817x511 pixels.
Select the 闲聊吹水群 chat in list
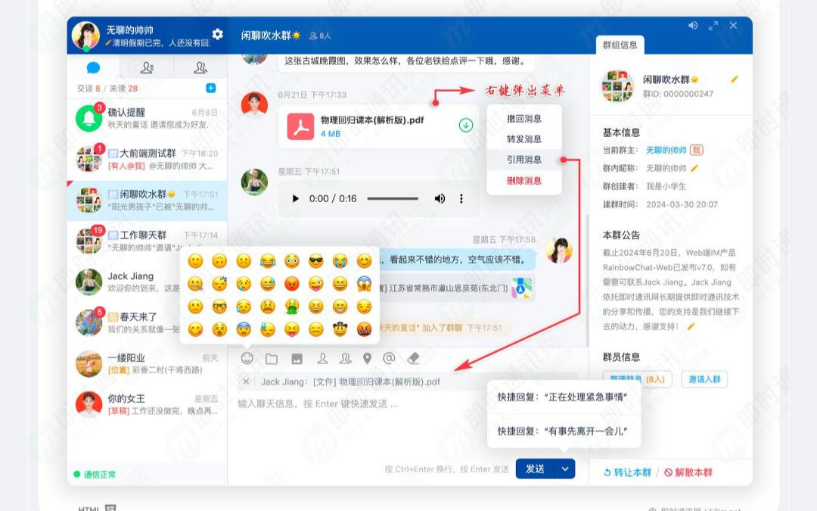tap(147, 200)
